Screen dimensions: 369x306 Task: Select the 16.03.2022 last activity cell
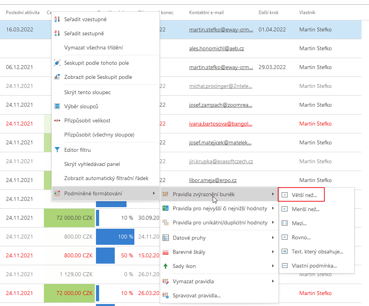click(x=20, y=29)
